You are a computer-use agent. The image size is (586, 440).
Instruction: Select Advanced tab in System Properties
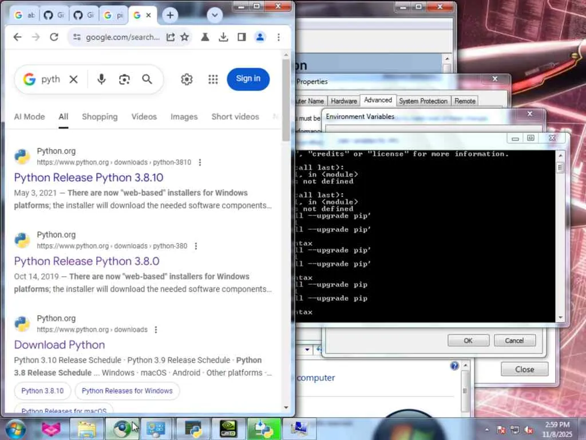[378, 100]
